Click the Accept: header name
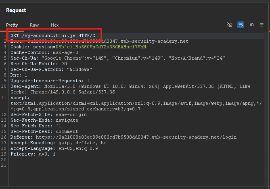Viewport: 270px width, 189px height. click(x=20, y=98)
